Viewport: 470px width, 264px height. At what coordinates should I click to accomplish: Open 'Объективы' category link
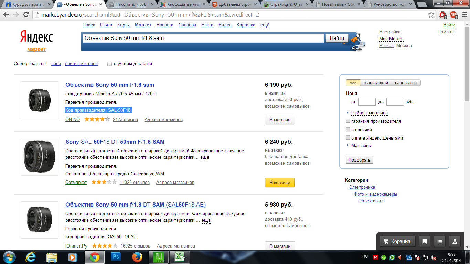[369, 201]
